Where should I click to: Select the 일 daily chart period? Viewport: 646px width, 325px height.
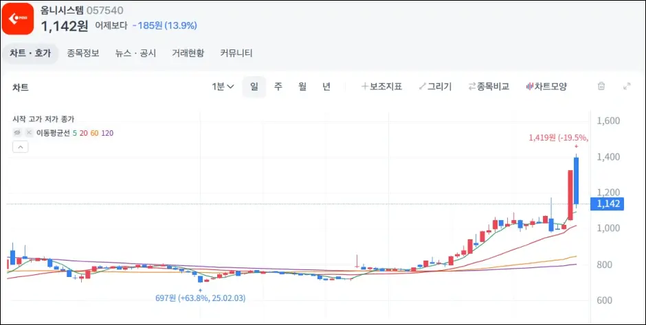click(254, 86)
